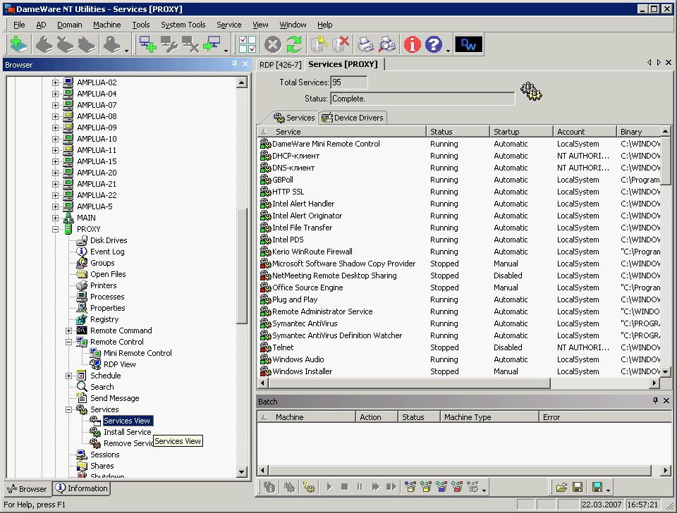Select the Print icon in the toolbar
Viewport: 677px width, 513px height.
pos(365,44)
